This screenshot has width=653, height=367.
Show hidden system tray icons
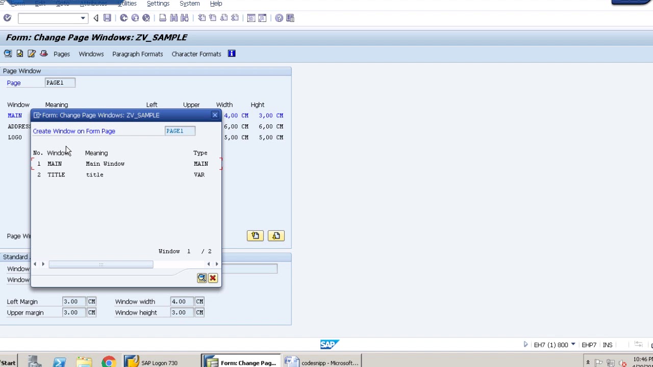588,362
